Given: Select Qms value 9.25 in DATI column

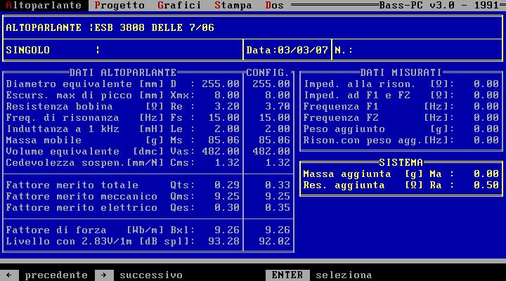Looking at the screenshot, I should 227,197.
